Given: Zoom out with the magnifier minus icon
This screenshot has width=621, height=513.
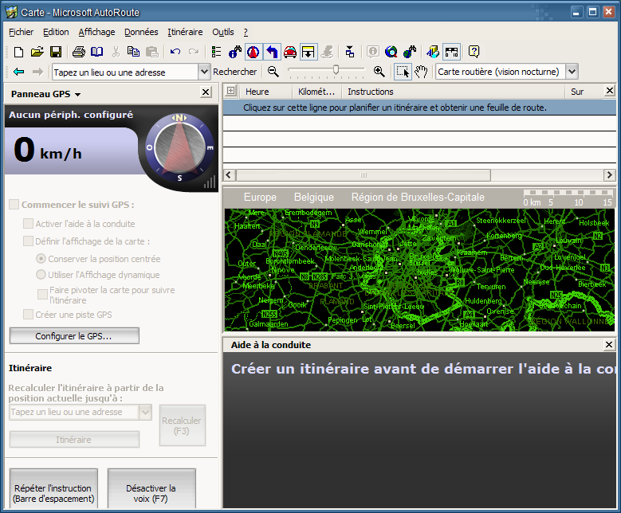Looking at the screenshot, I should point(273,72).
